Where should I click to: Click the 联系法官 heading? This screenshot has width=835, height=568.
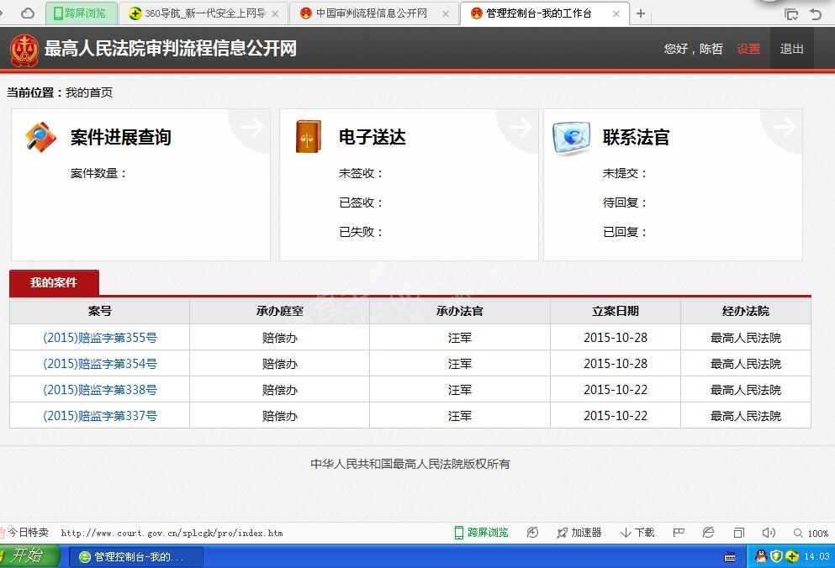[636, 137]
